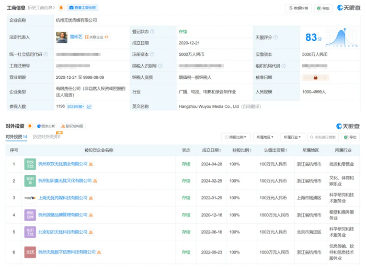Click the 天眼评分 help question mark icon
The height and width of the screenshot is (278, 366).
pos(276,38)
